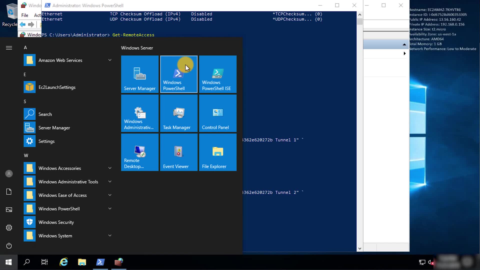480x270 pixels.
Task: Open Windows Administrative Tools tile
Action: [140, 113]
